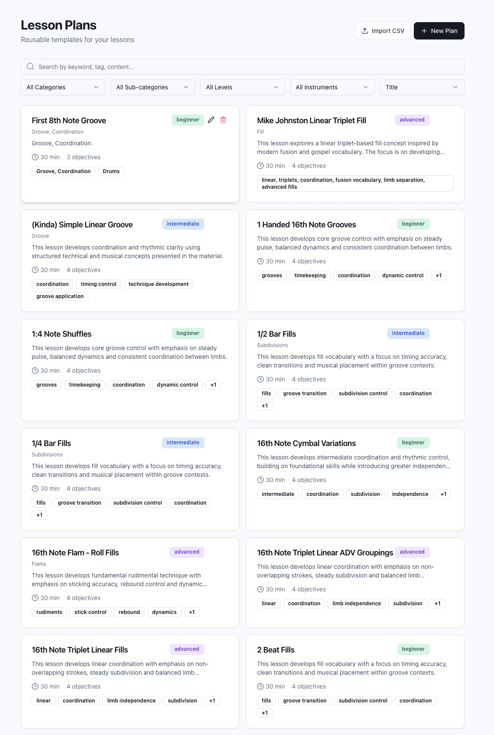Image resolution: width=494 pixels, height=735 pixels.
Task: Open the (Kinda) Simple Linear Groove plan
Action: tap(82, 225)
